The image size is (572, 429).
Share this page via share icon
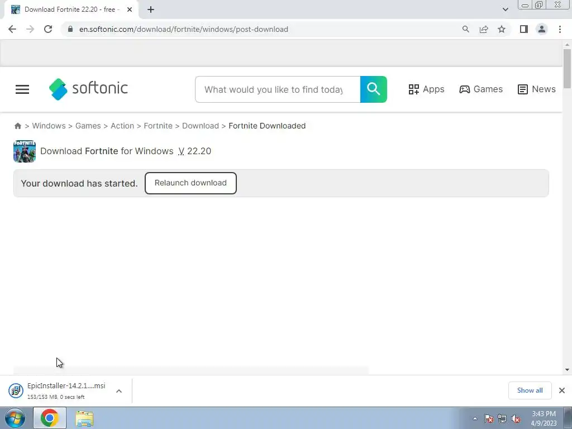(484, 29)
